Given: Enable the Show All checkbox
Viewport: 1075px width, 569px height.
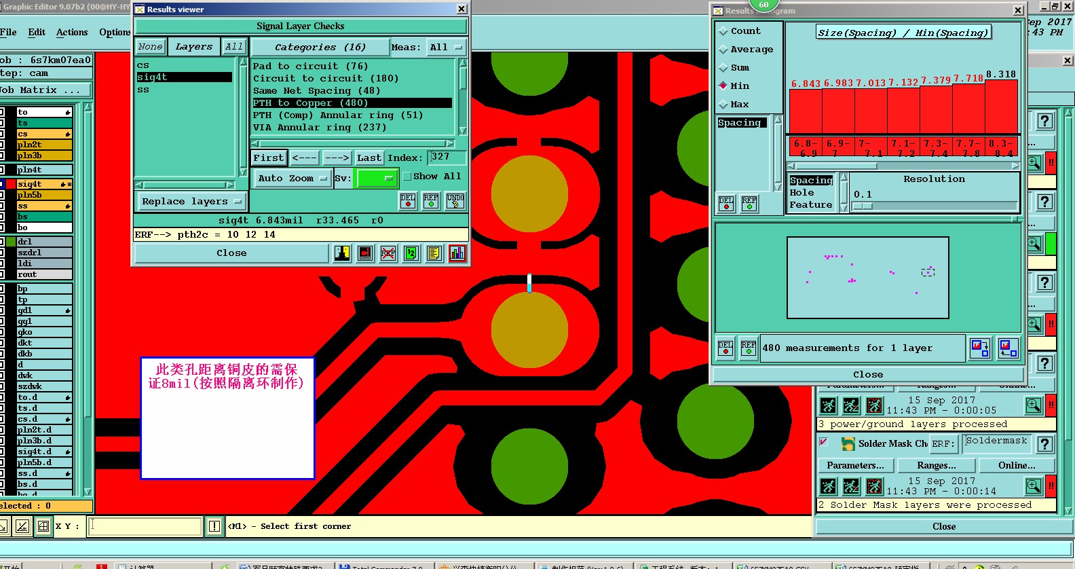Looking at the screenshot, I should [x=407, y=177].
